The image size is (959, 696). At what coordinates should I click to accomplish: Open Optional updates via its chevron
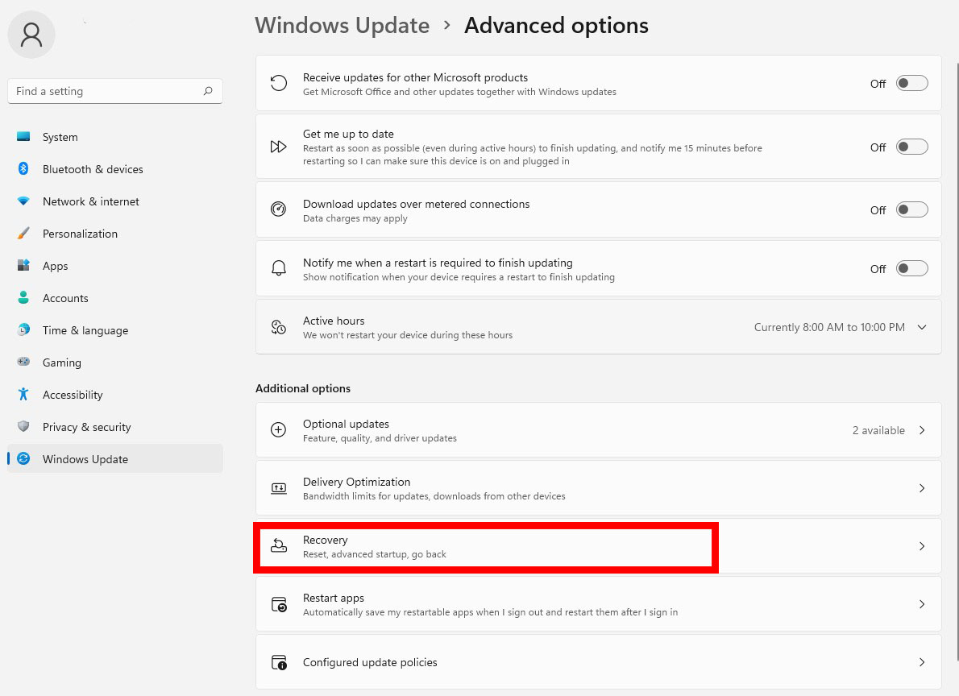[x=922, y=430]
